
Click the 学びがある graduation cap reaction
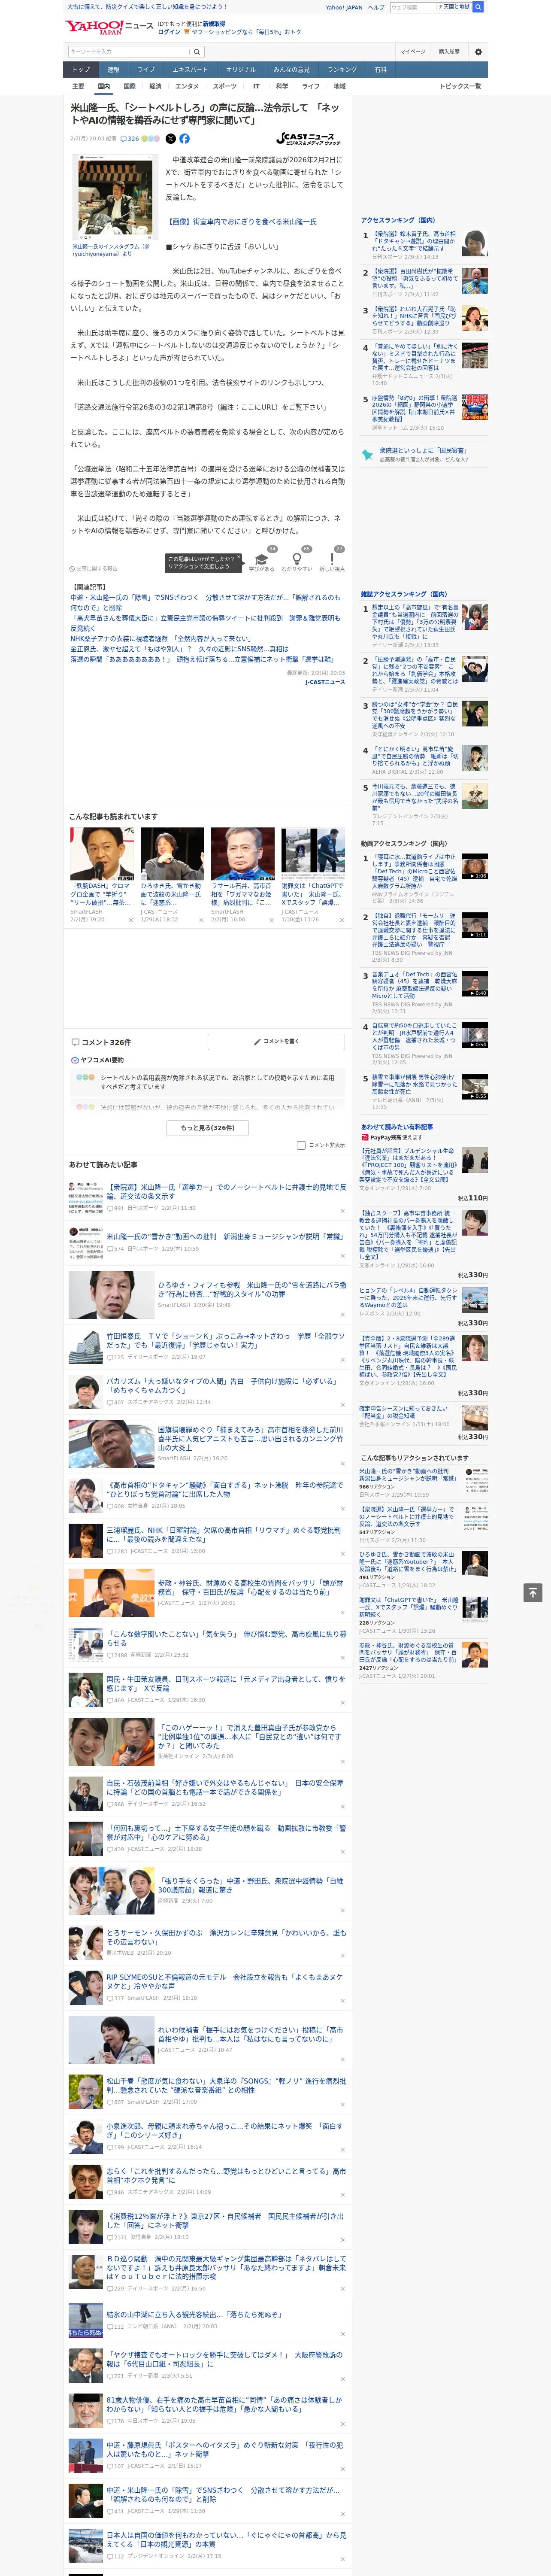pos(262,562)
